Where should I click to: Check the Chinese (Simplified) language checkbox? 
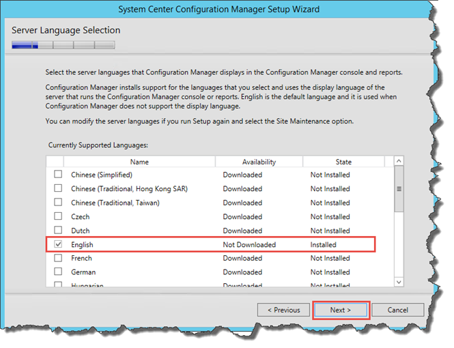click(58, 174)
